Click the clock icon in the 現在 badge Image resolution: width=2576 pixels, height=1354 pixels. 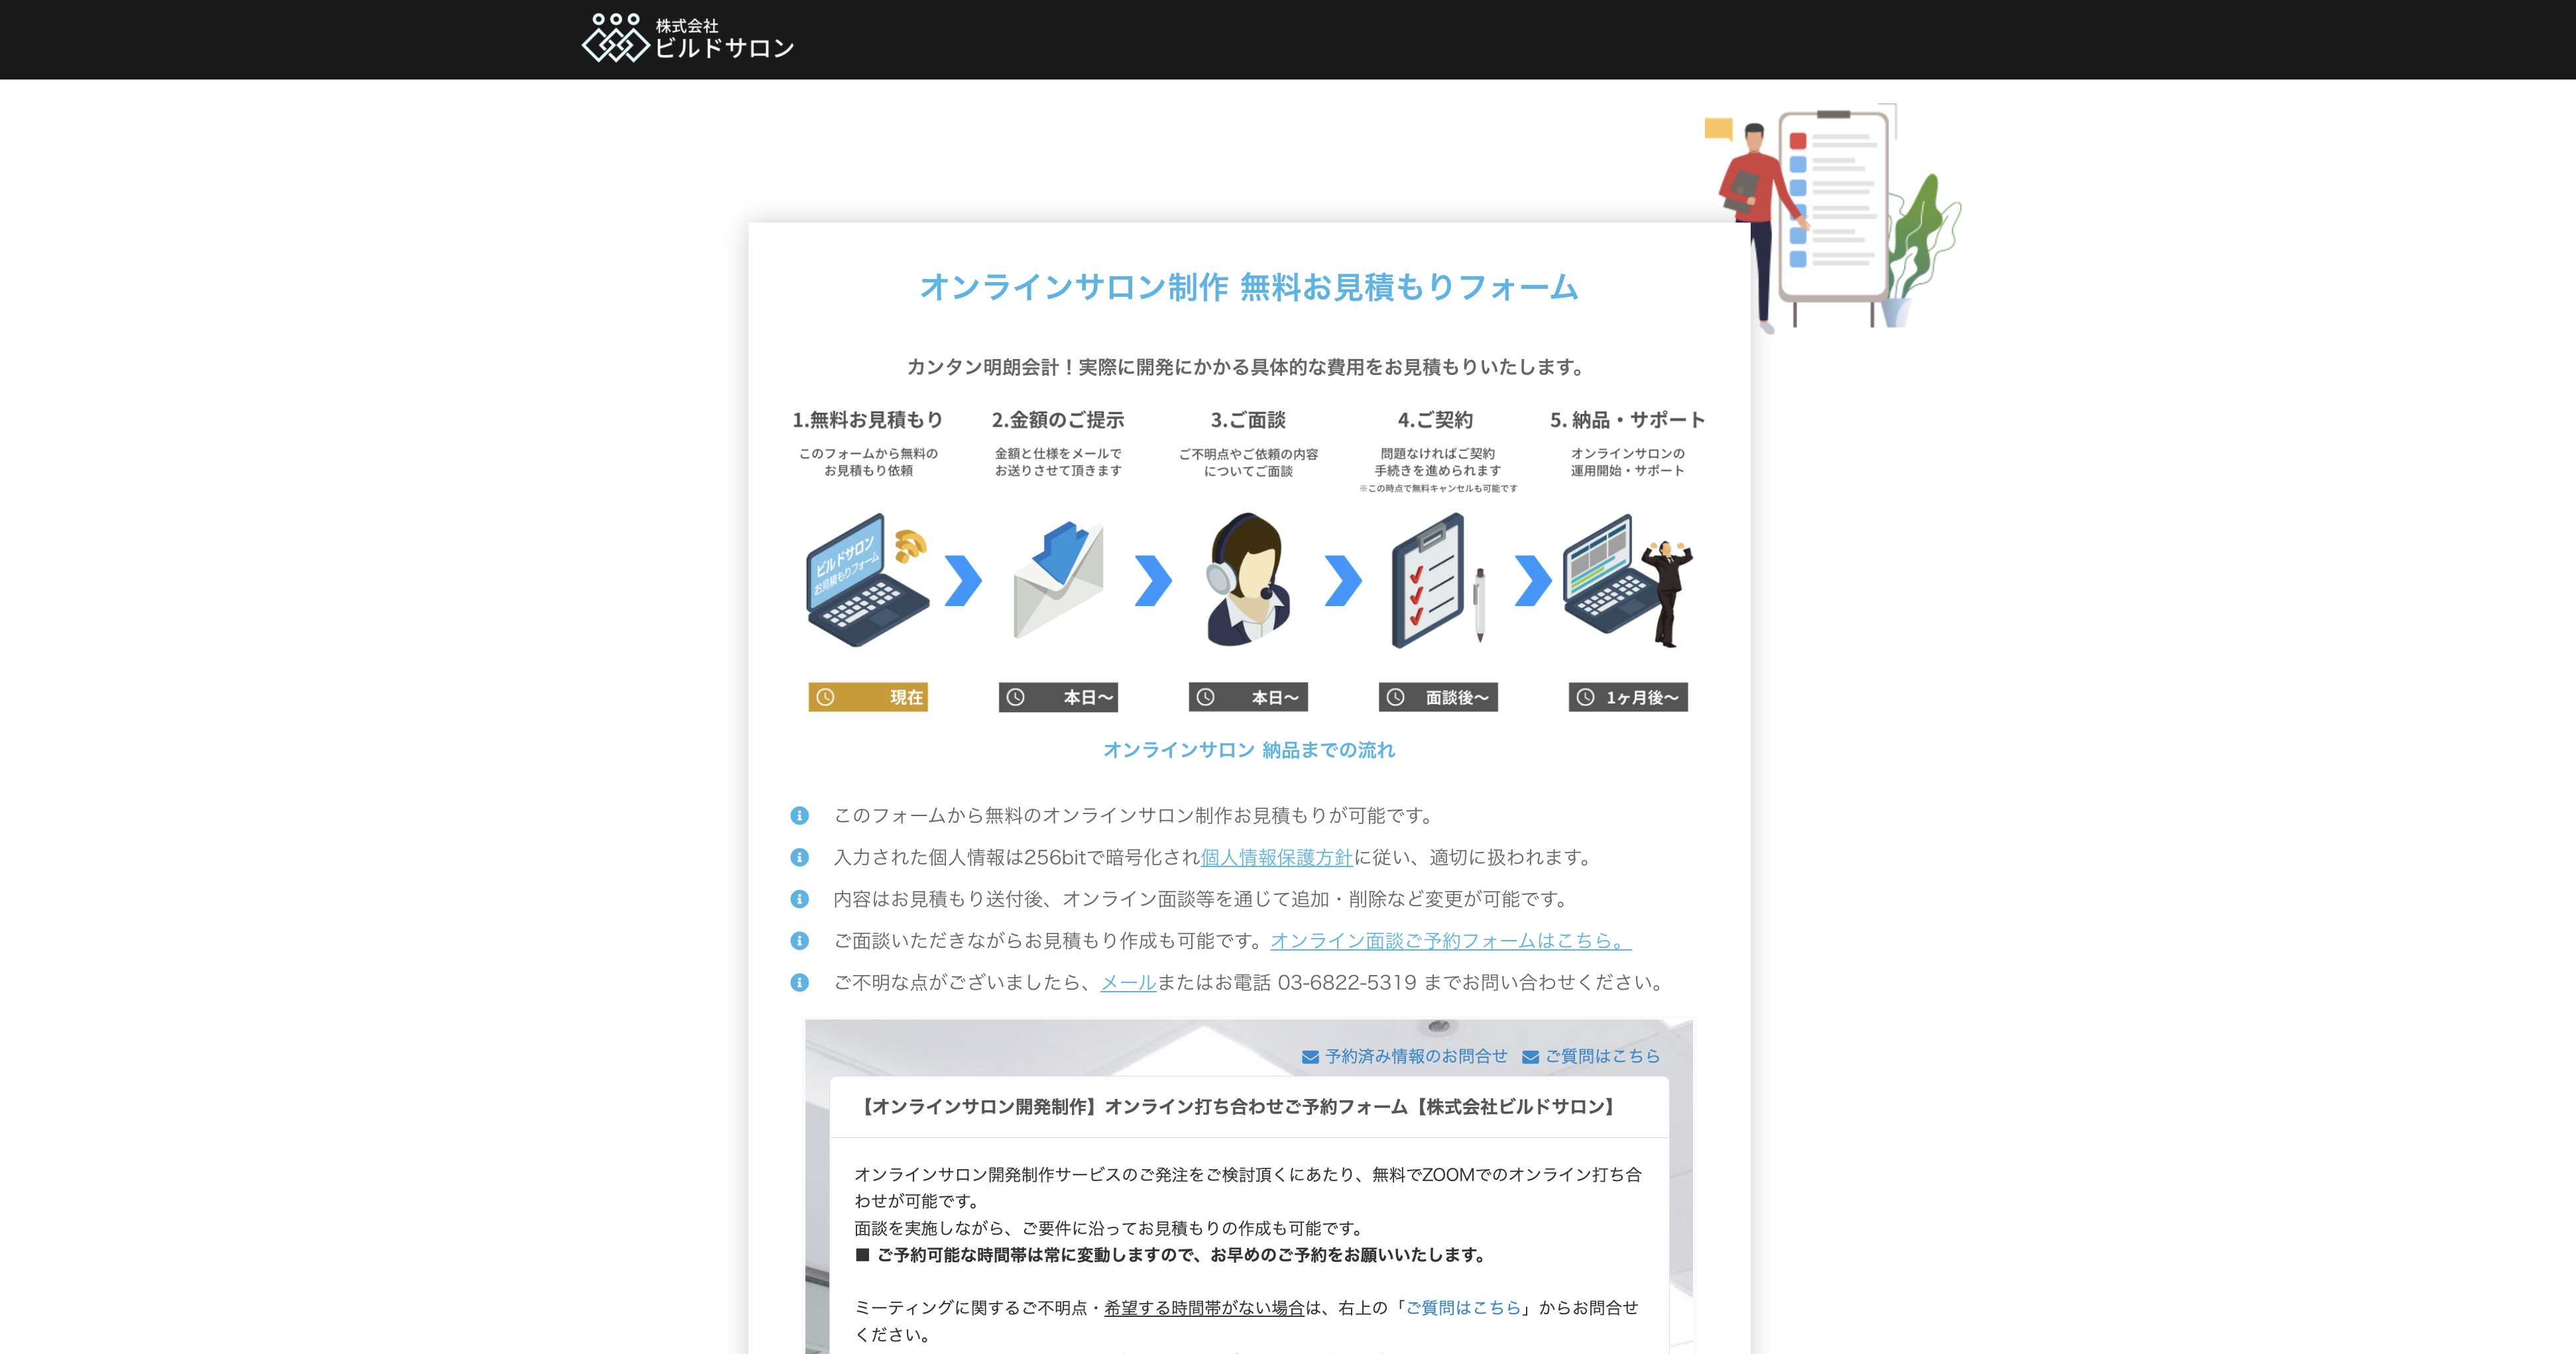point(826,698)
